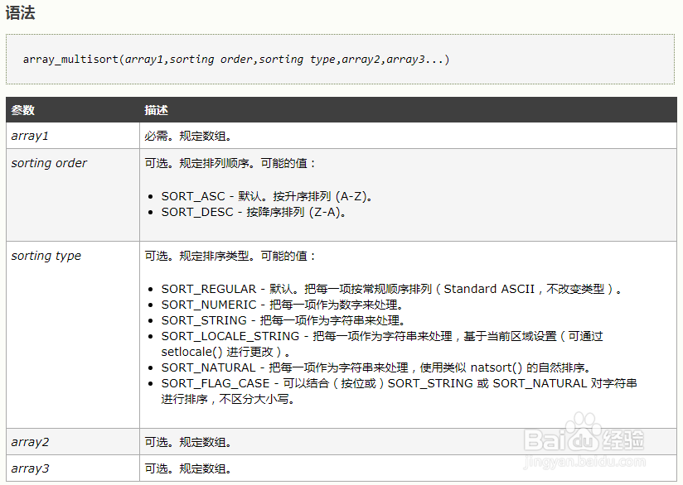Click the 参数 table header
The image size is (683, 485).
(x=23, y=109)
